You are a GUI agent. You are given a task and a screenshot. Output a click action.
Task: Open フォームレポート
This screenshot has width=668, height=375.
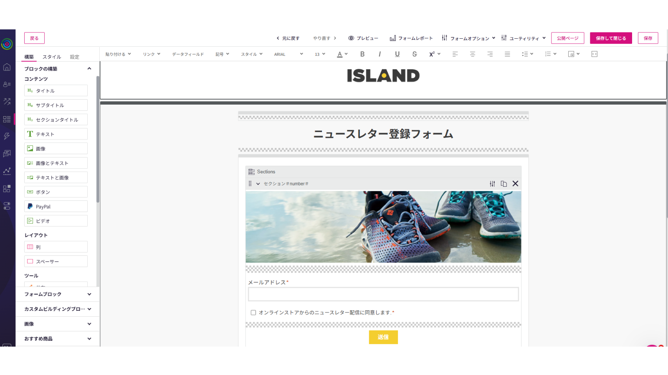click(411, 38)
